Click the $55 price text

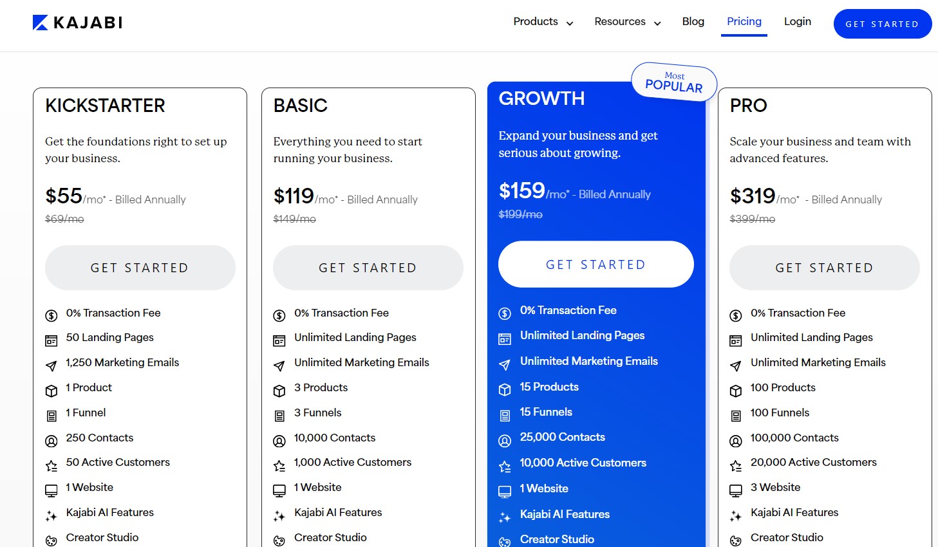coord(64,196)
